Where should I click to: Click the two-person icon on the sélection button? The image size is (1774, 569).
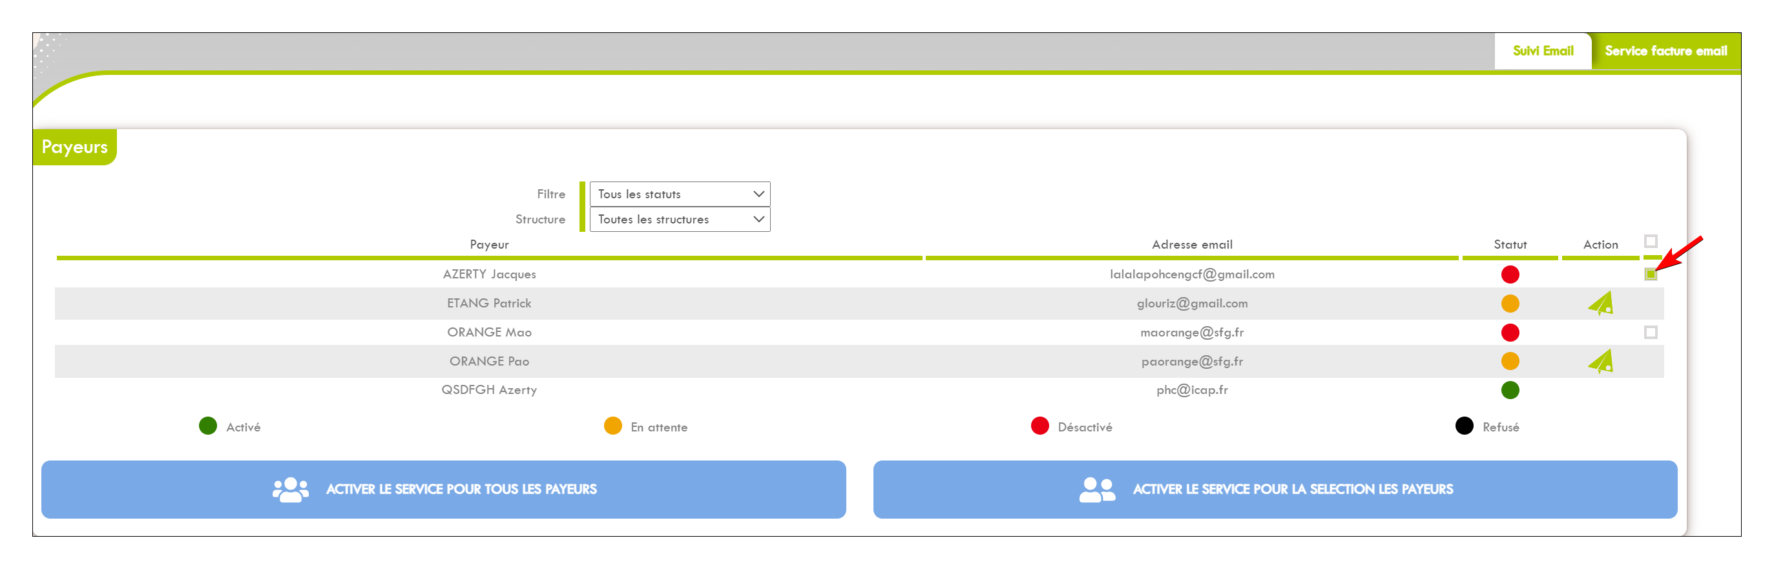pyautogui.click(x=1097, y=489)
